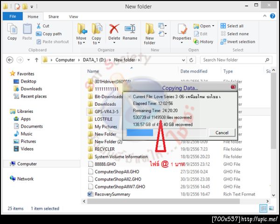Screen dimensions: 280x224
Task: Switch to the Home ribbon tab
Action: click(x=33, y=17)
